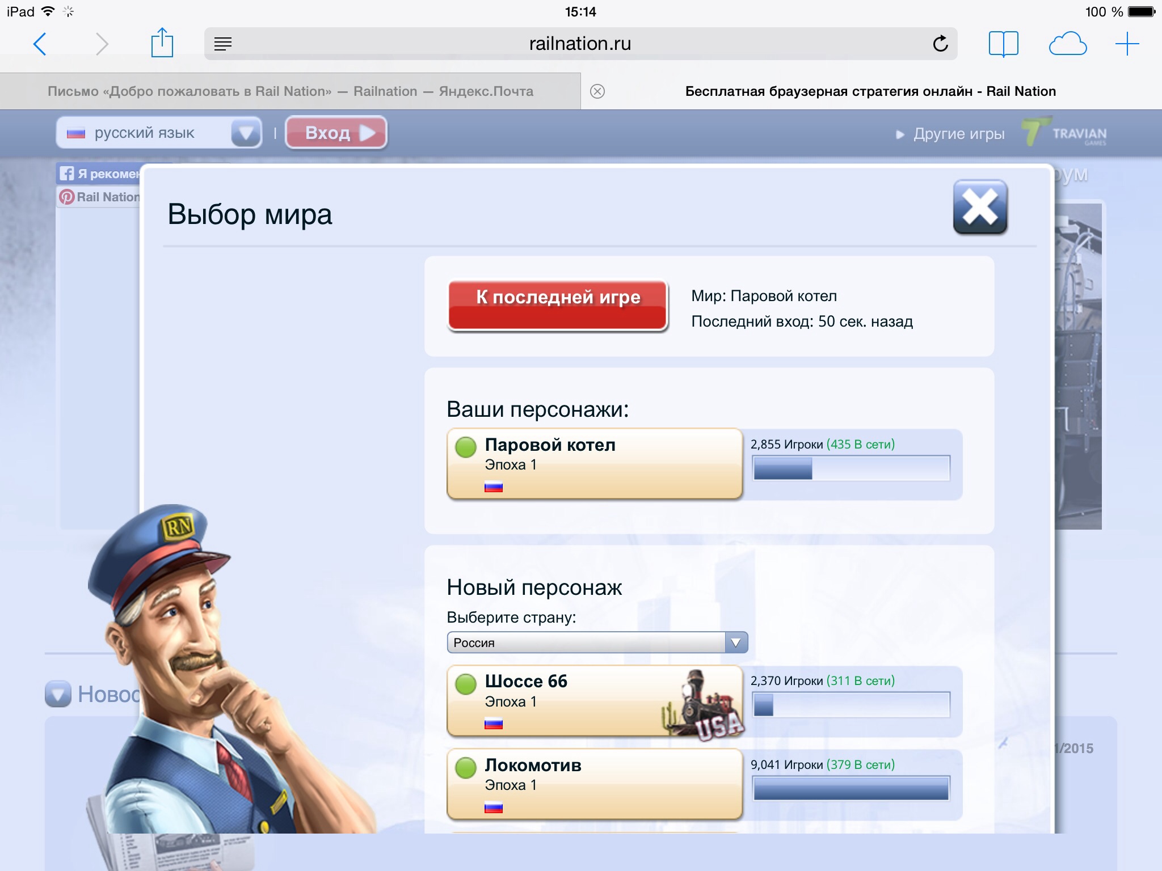The image size is (1162, 871).
Task: Switch to the Яндекс.Почта letter tab
Action: [290, 91]
